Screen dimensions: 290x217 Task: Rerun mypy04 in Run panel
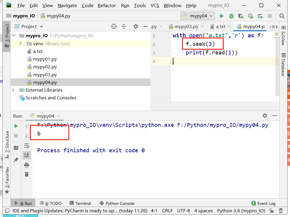click(x=16, y=126)
